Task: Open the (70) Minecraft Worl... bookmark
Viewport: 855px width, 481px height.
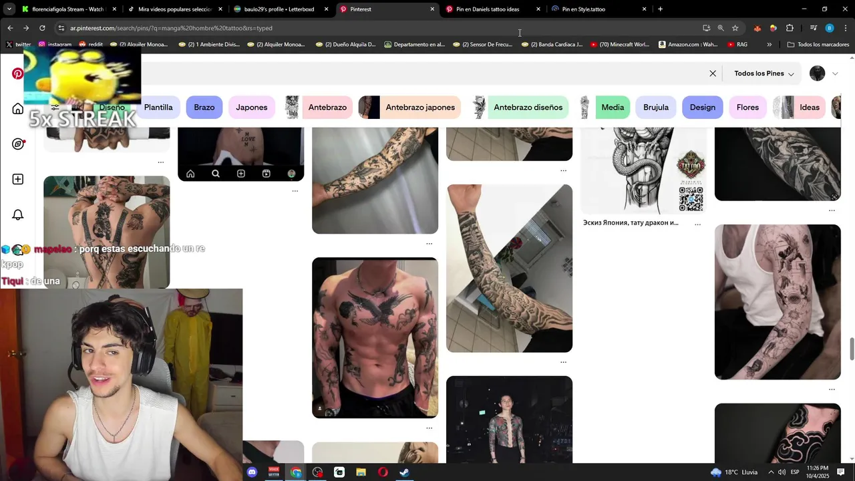Action: [619, 45]
